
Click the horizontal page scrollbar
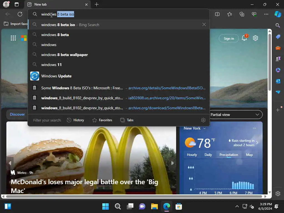point(134,197)
